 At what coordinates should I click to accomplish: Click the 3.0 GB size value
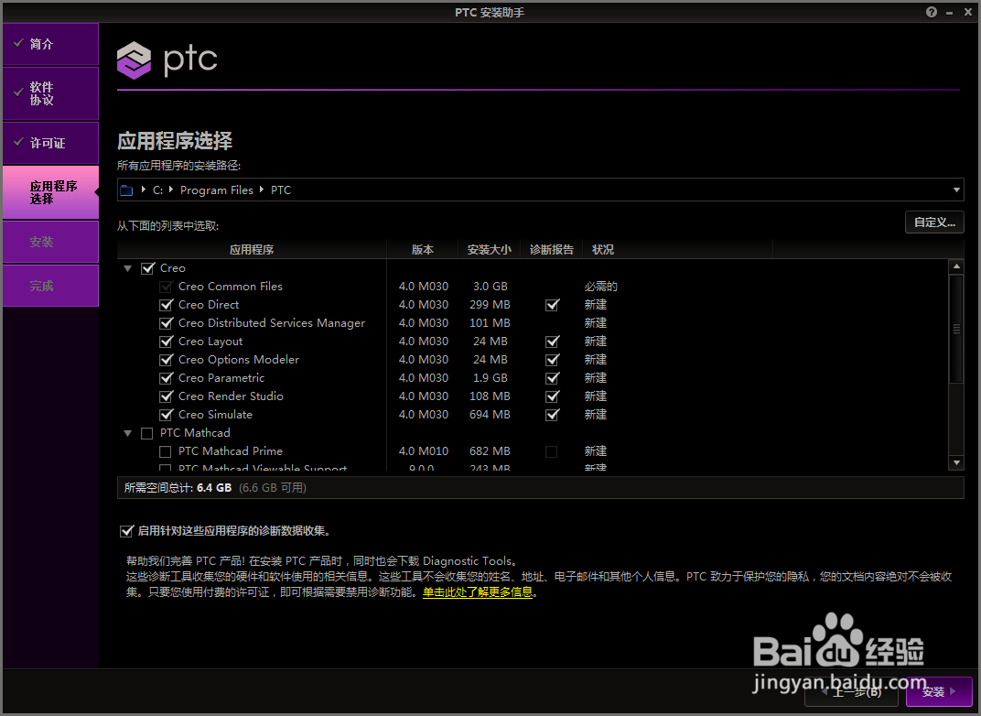(x=490, y=287)
